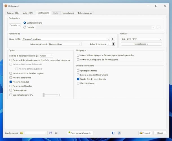The width and height of the screenshot is (172, 141).
Task: Check Converti file multipagina in file multipagina
Action: point(78,55)
